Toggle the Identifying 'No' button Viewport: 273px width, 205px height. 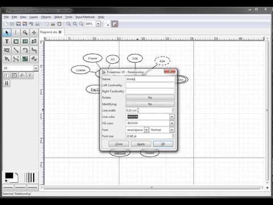click(150, 104)
